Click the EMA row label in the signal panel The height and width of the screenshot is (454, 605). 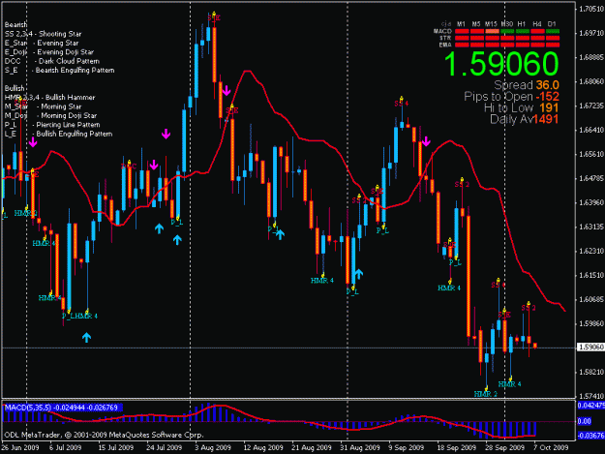point(445,45)
